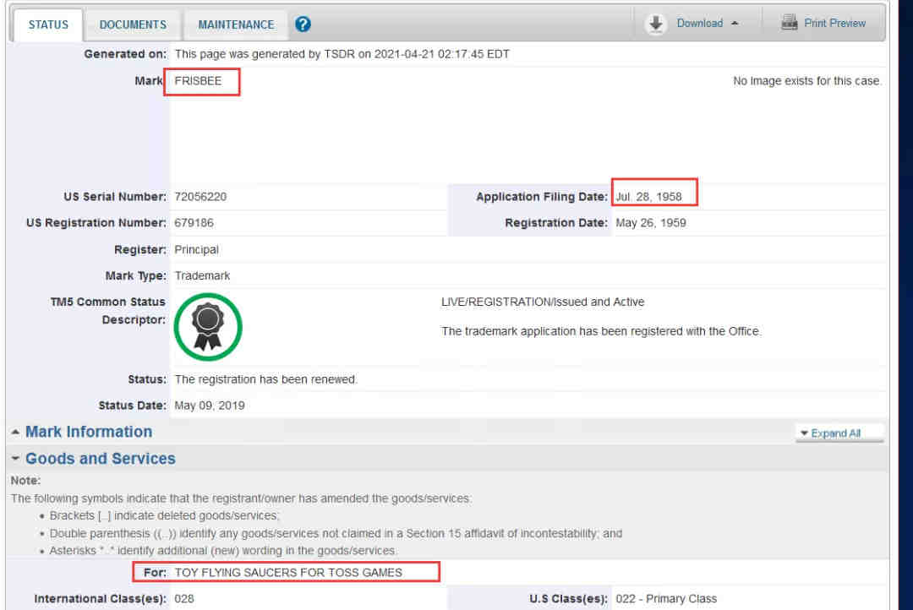Select LIVE/REGISTRATION/Issued and Active text
Image resolution: width=913 pixels, height=610 pixels.
(x=543, y=302)
